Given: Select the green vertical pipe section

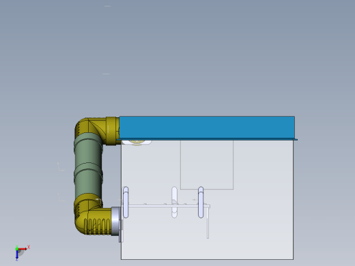Looking at the screenshot, I should pos(88,166).
